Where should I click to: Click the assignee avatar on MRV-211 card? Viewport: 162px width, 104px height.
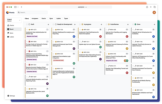[100, 47]
